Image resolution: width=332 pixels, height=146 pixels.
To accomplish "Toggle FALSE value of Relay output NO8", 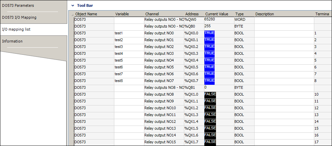I will point(210,95).
